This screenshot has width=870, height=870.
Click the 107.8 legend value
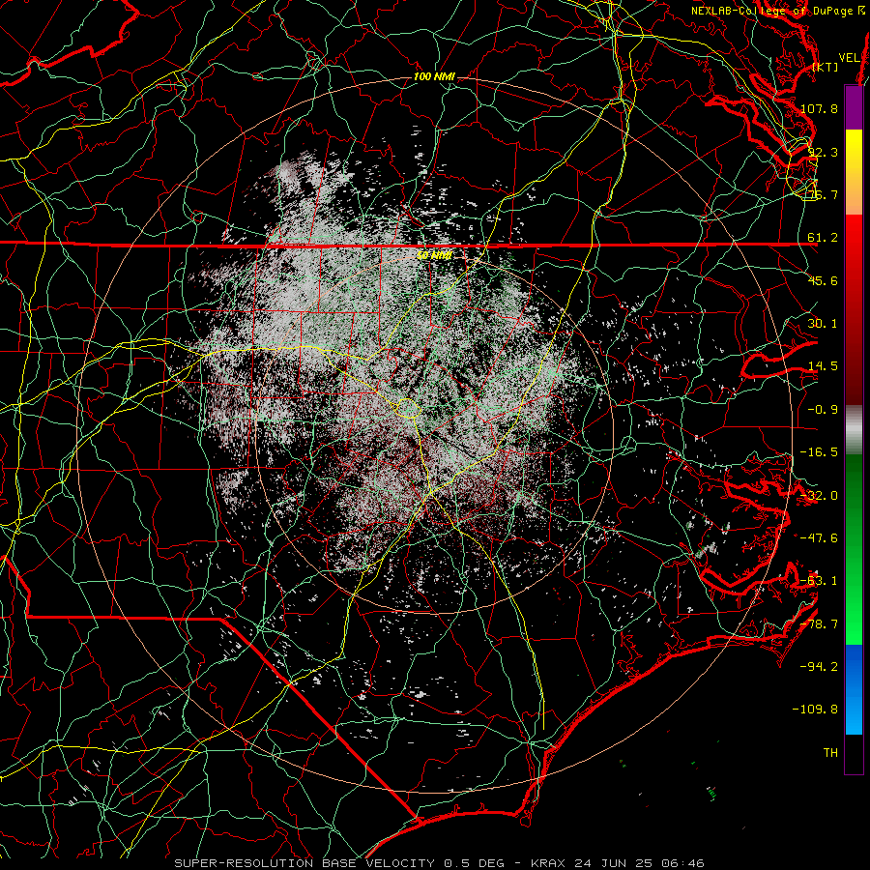click(819, 108)
